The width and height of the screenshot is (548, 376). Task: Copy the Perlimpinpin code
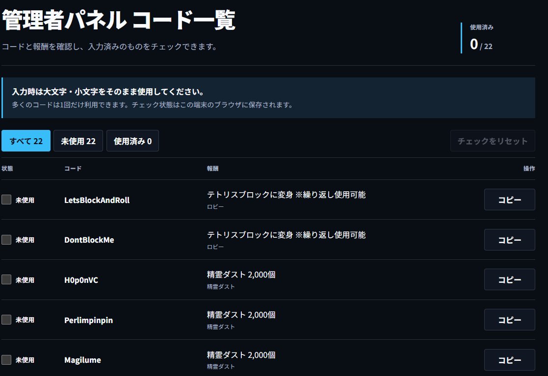(510, 320)
